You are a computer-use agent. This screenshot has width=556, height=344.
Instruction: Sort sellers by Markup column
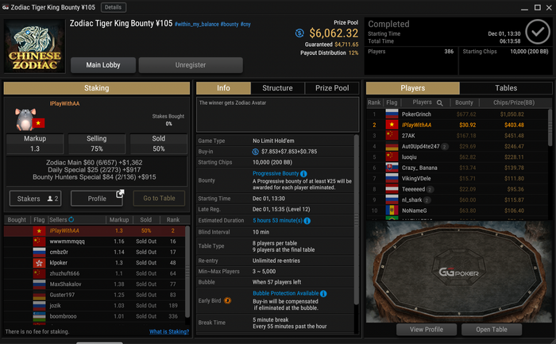click(x=119, y=220)
